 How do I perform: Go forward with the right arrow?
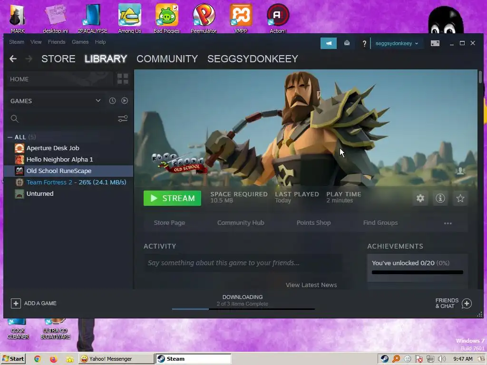pyautogui.click(x=29, y=58)
